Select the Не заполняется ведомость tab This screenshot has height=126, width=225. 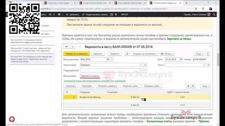165,3
